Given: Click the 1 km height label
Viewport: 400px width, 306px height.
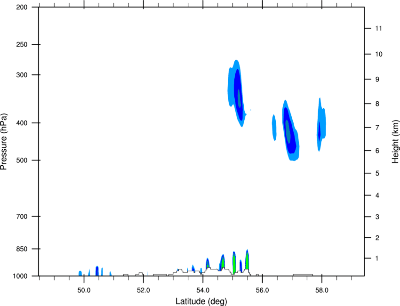Looking at the screenshot, I should pyautogui.click(x=377, y=258).
